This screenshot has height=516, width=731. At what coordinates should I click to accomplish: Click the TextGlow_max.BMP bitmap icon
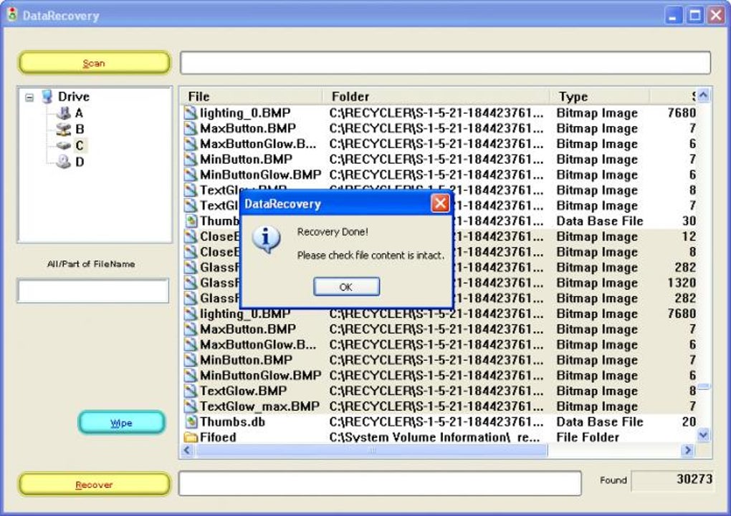point(191,406)
